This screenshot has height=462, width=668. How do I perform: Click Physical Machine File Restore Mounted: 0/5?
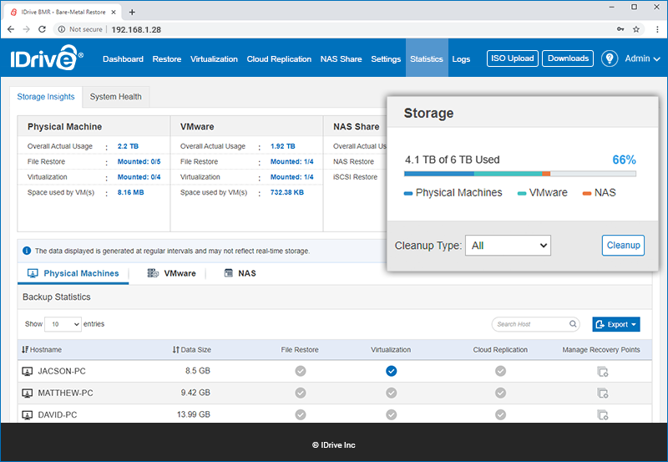(139, 161)
